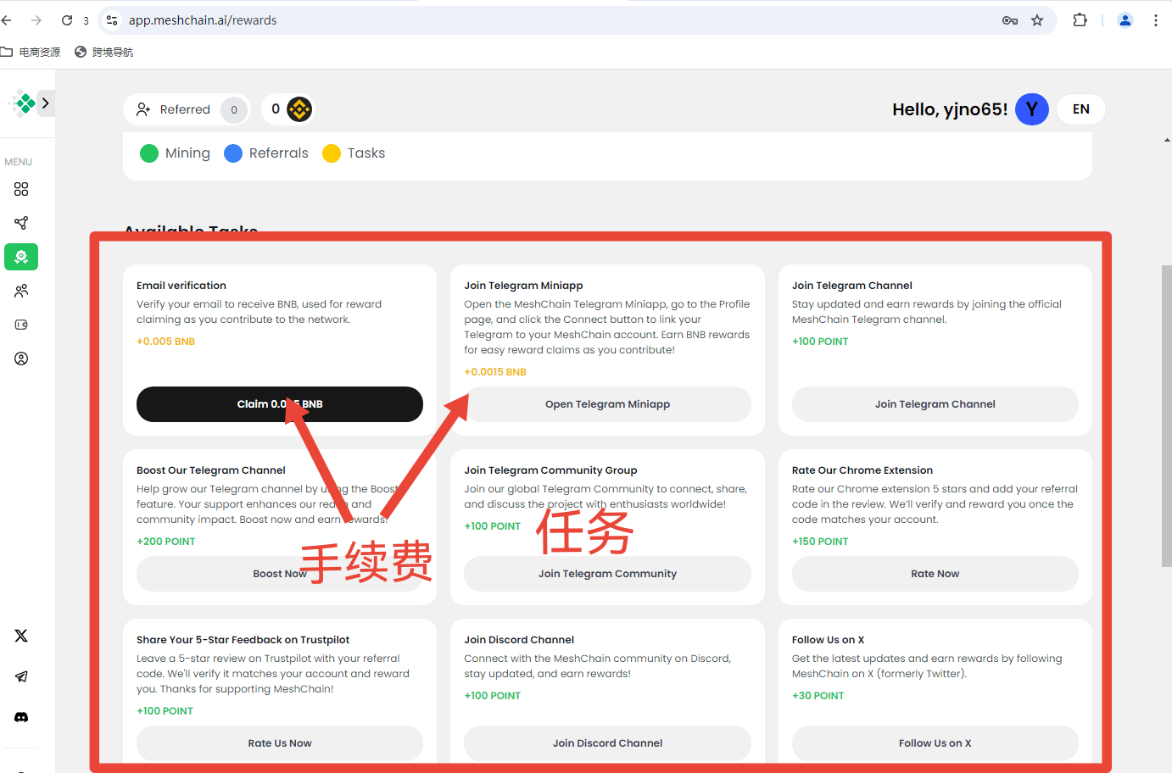Open the referrals people icon in sidebar
Image resolution: width=1172 pixels, height=773 pixels.
click(x=21, y=291)
